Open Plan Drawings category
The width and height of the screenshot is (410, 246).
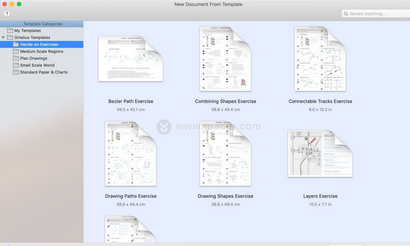(x=42, y=58)
